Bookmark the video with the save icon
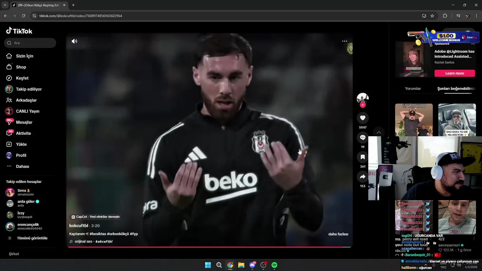 pos(363,157)
